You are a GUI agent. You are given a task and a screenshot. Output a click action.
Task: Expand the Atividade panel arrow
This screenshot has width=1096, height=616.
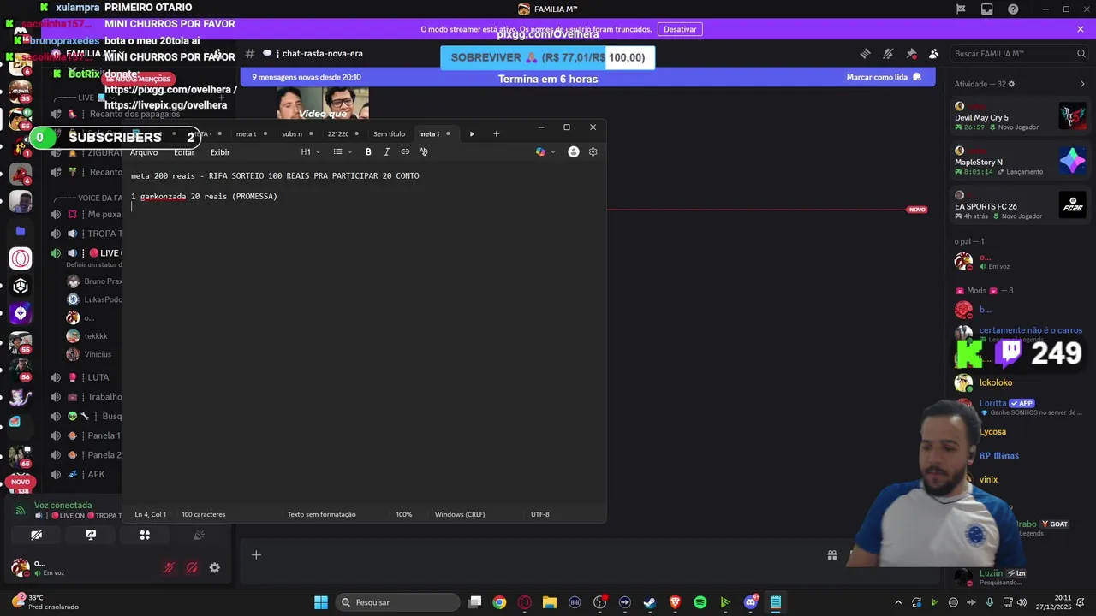coord(1082,84)
